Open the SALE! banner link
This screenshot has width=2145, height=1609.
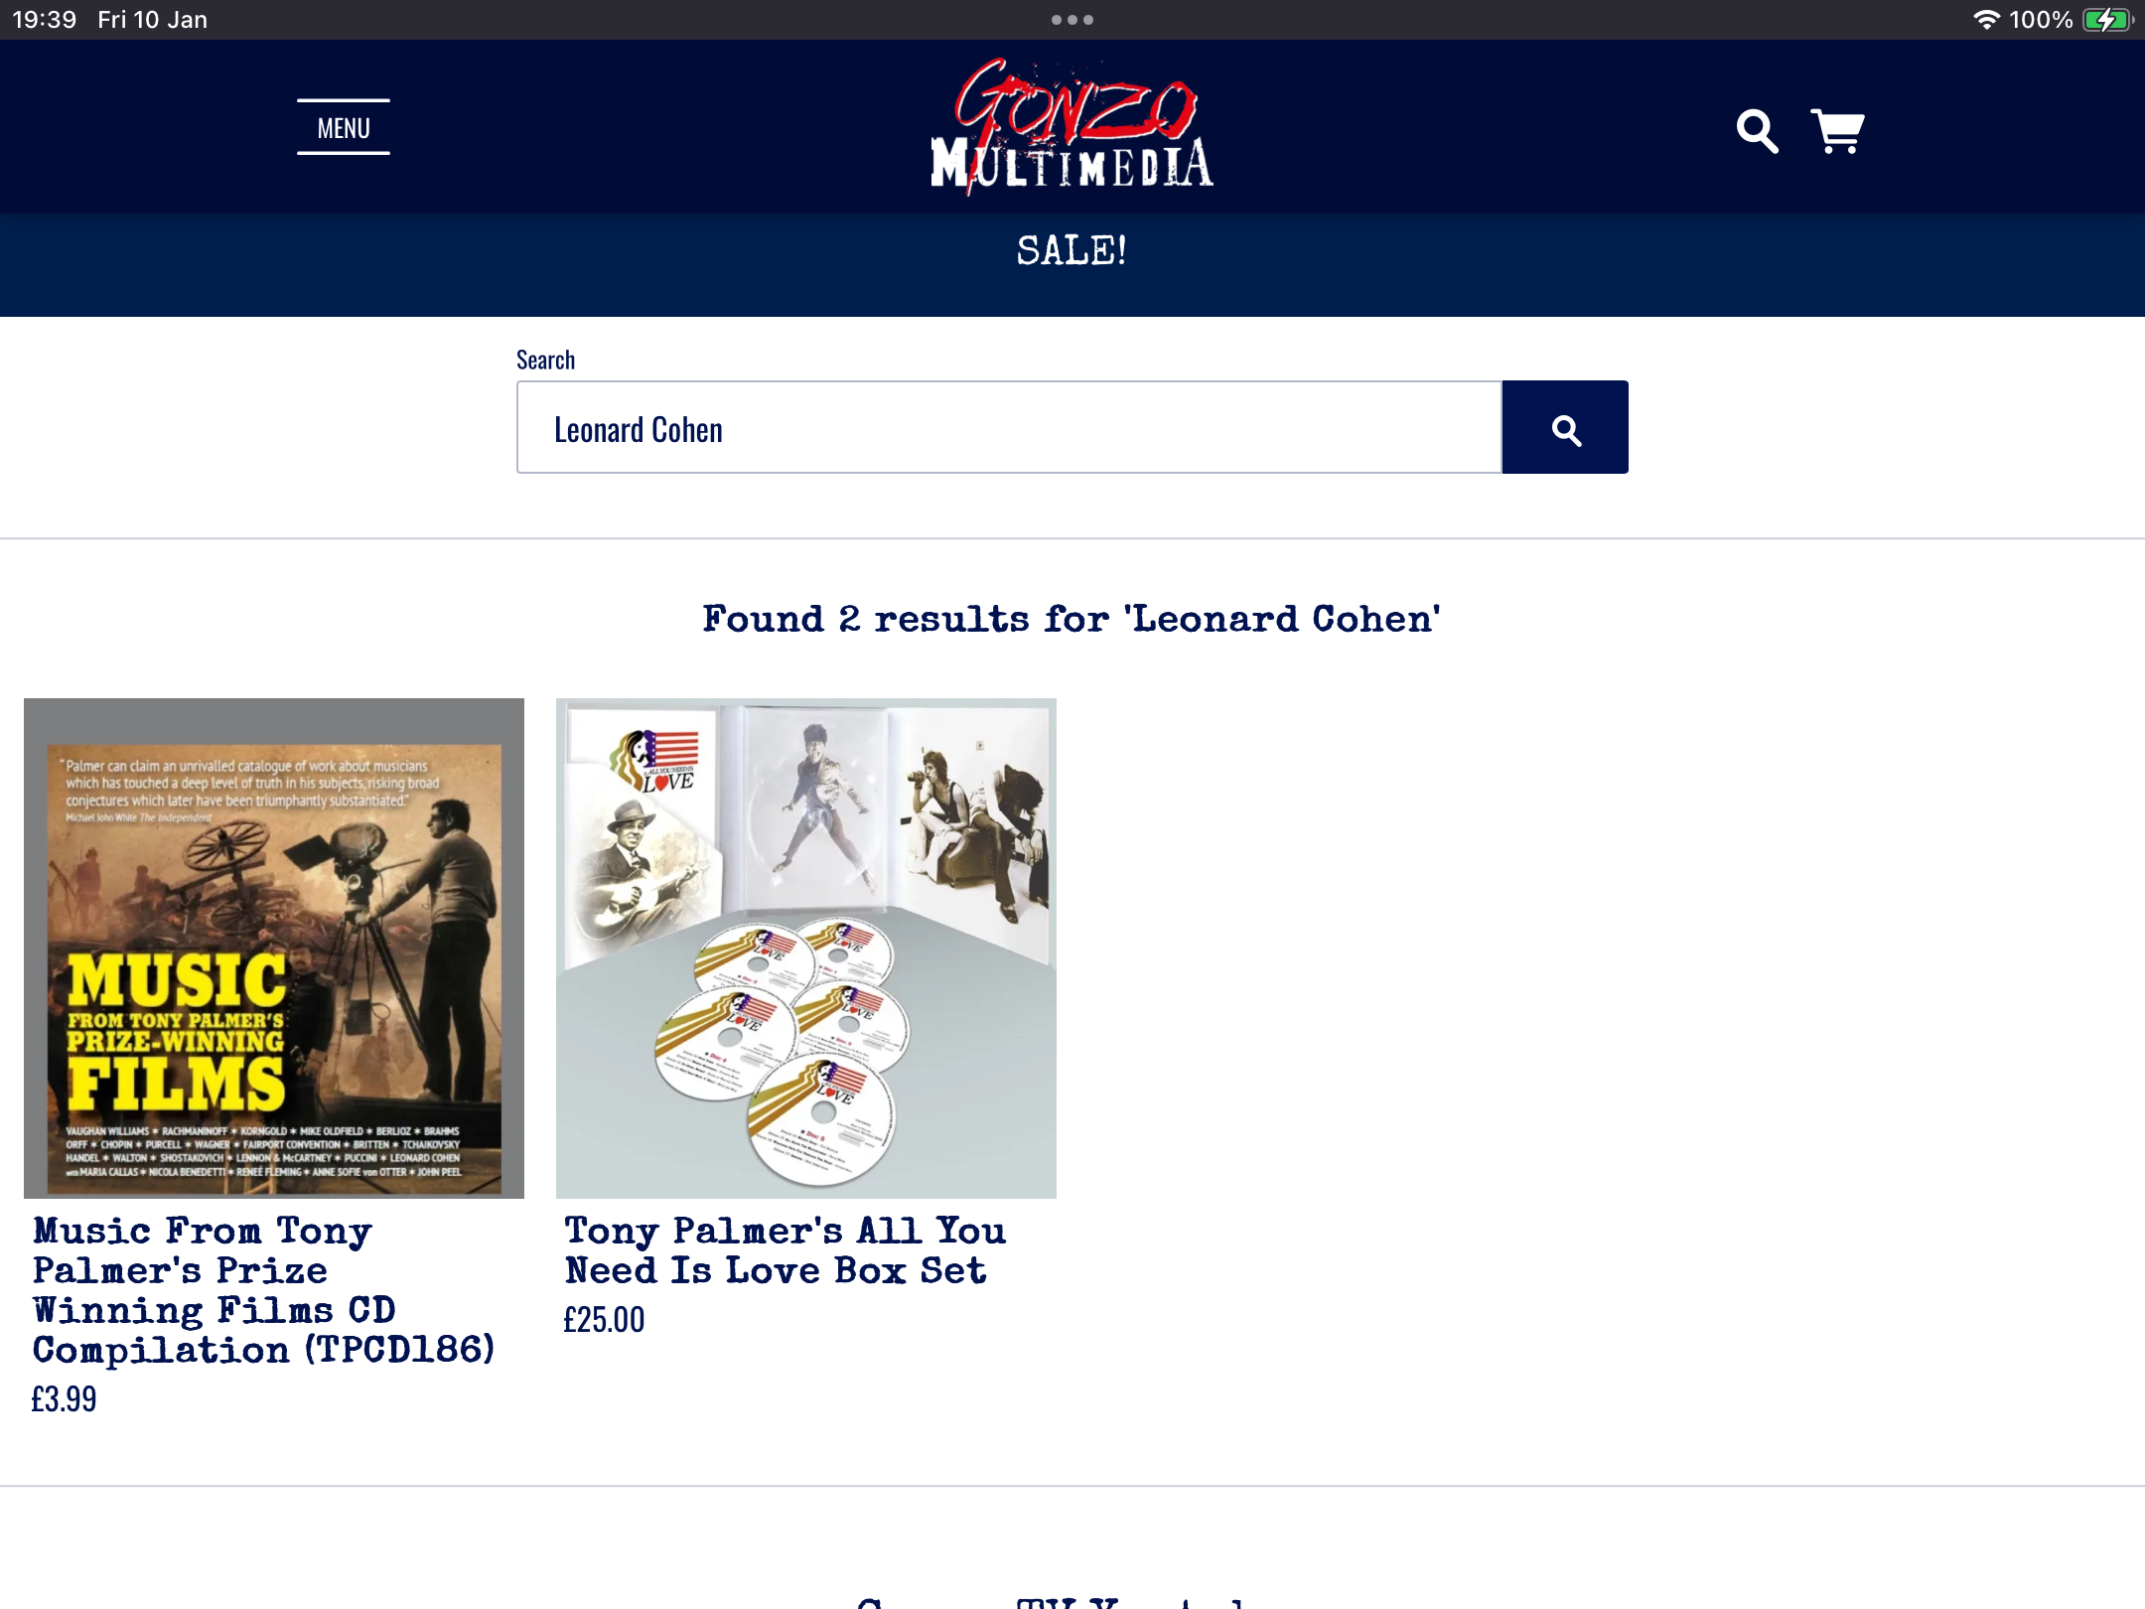[1072, 250]
